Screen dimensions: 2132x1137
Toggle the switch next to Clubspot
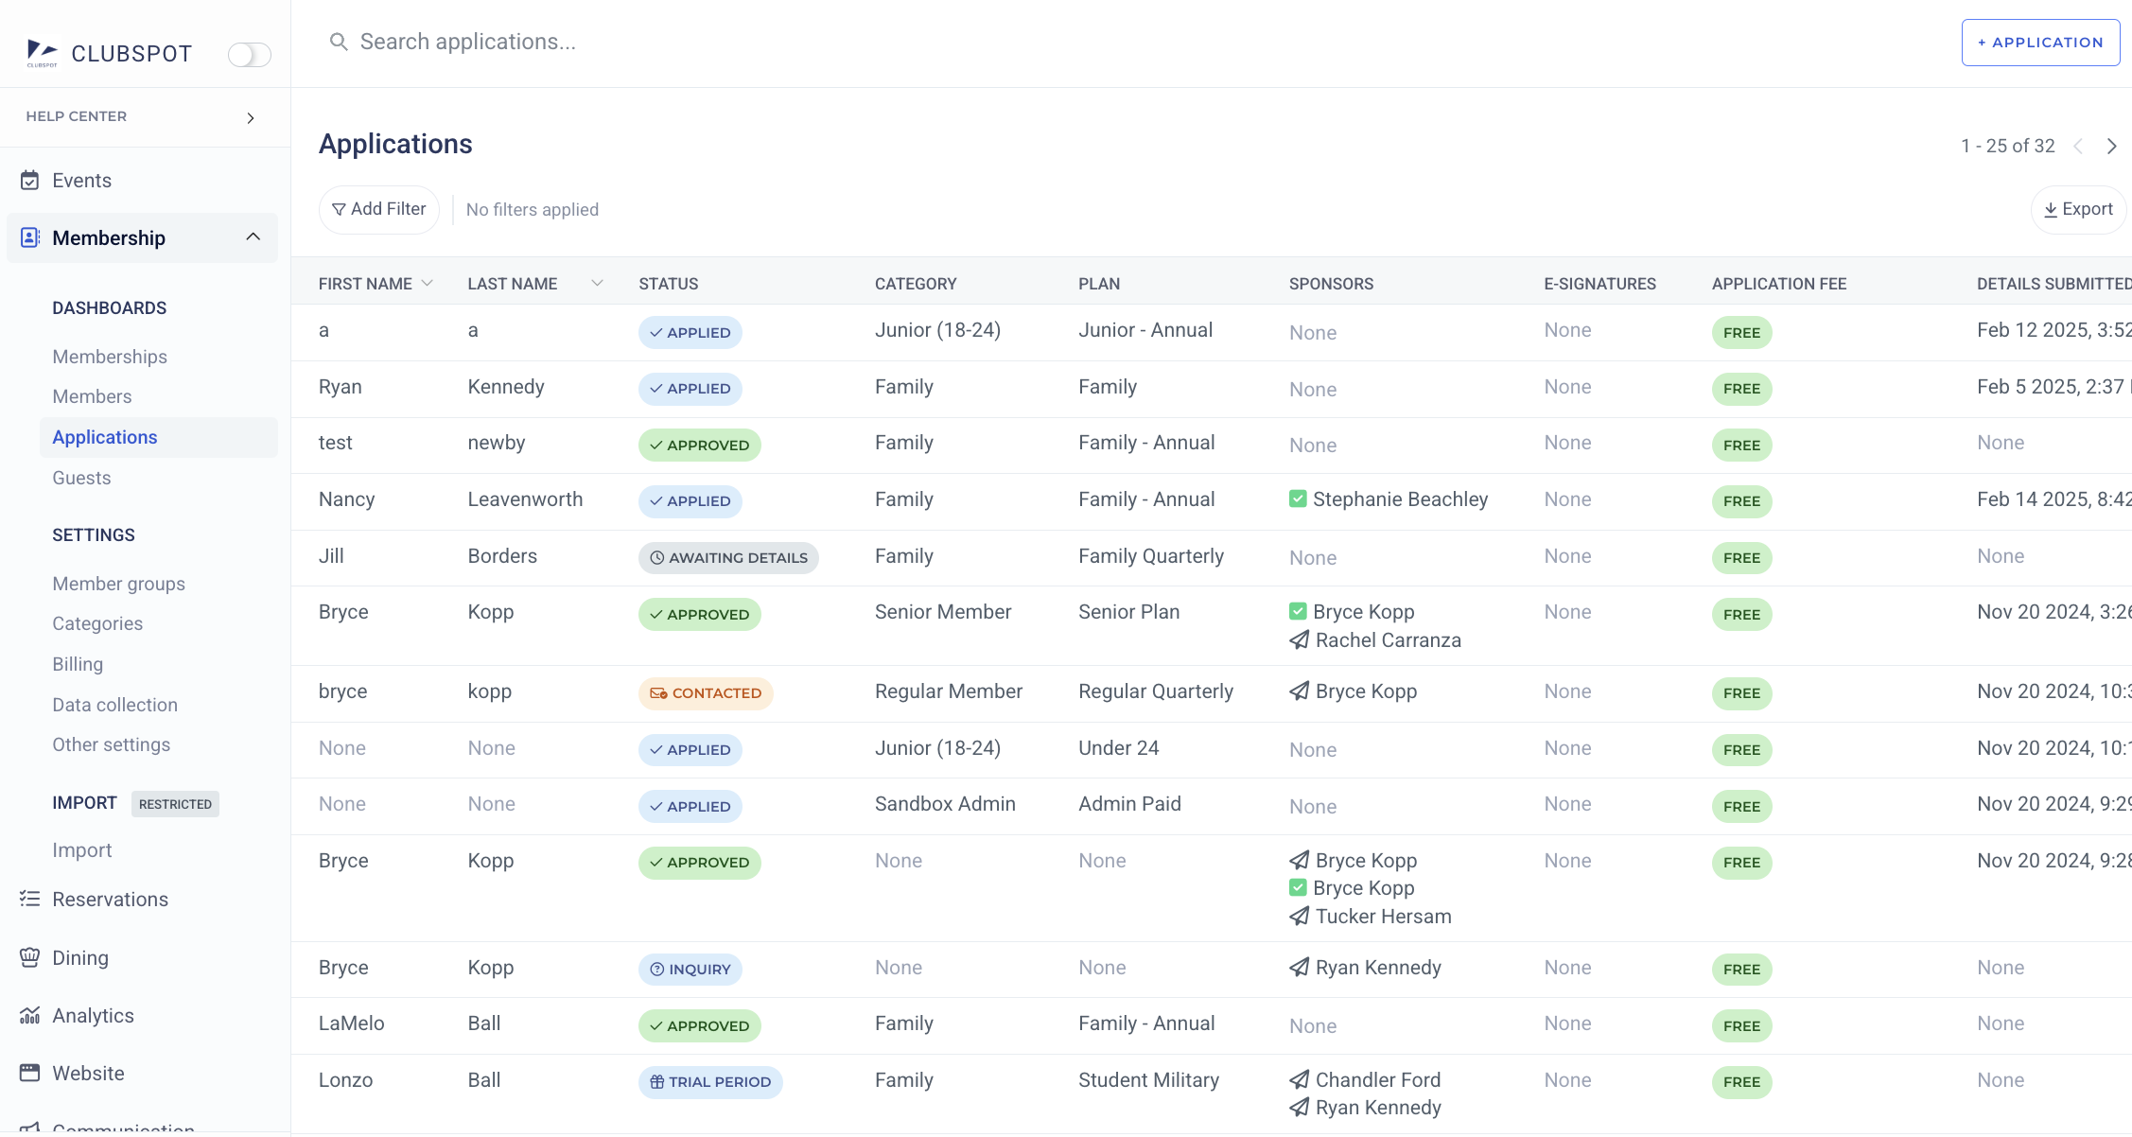(249, 55)
